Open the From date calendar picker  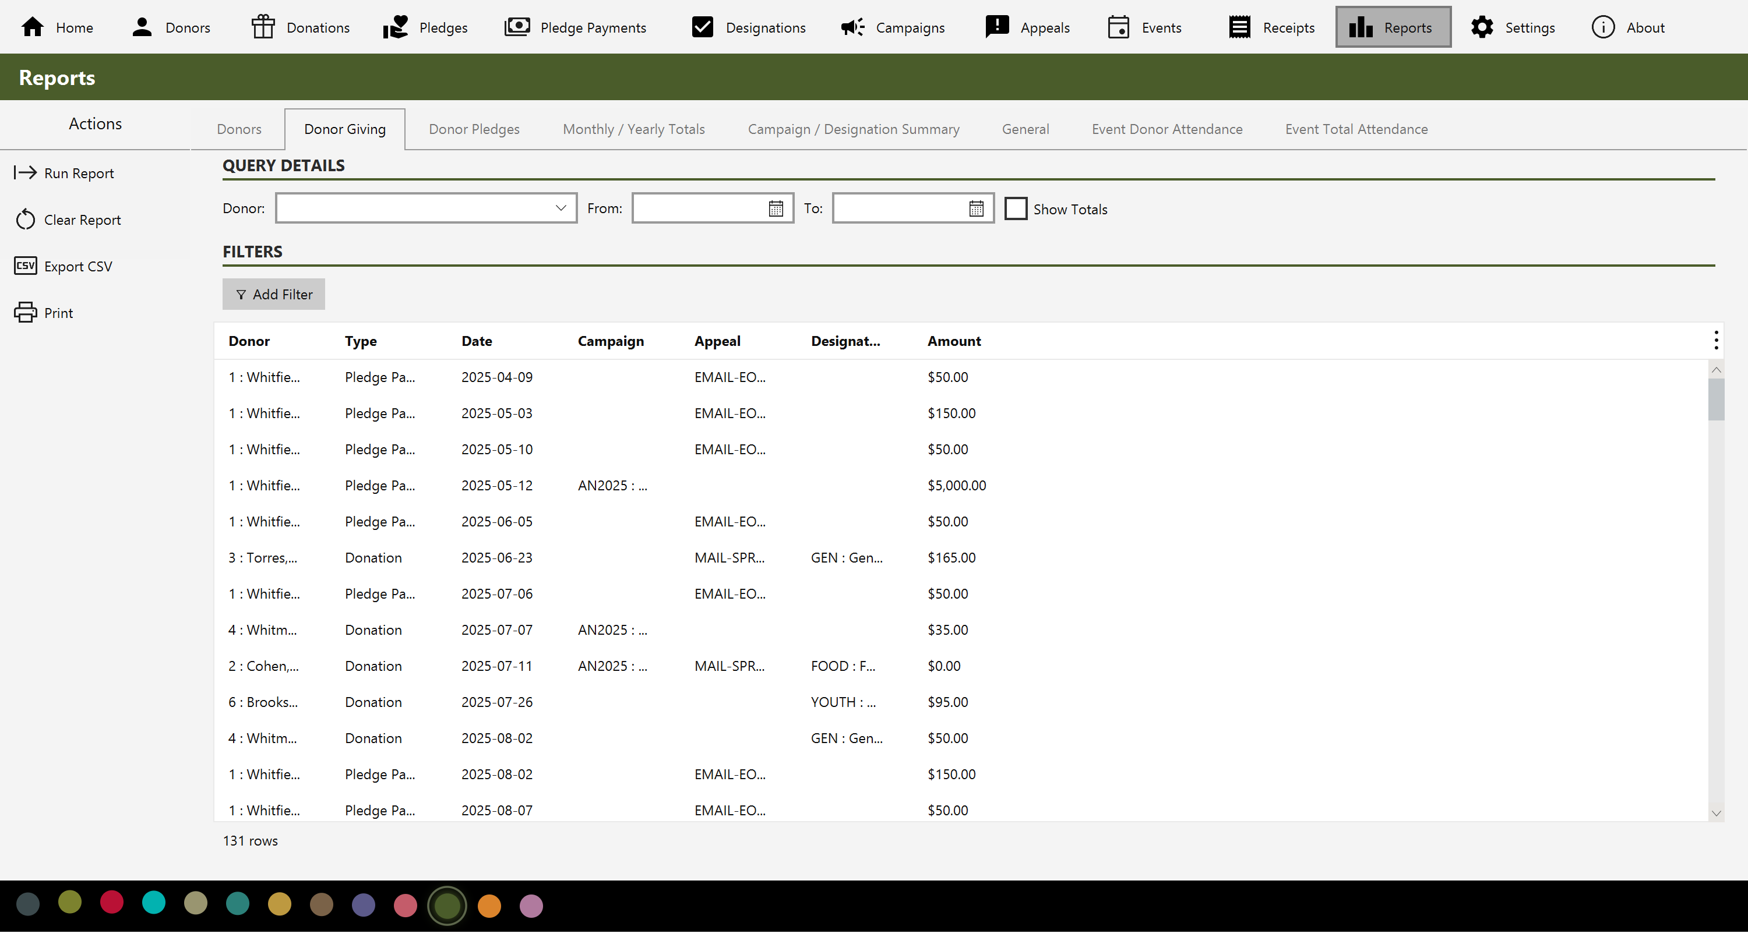[x=776, y=209]
